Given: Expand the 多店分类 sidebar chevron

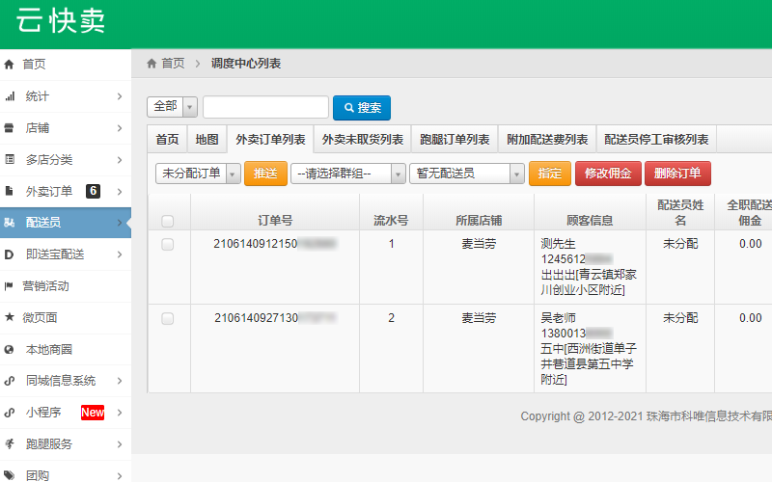Looking at the screenshot, I should (x=119, y=160).
